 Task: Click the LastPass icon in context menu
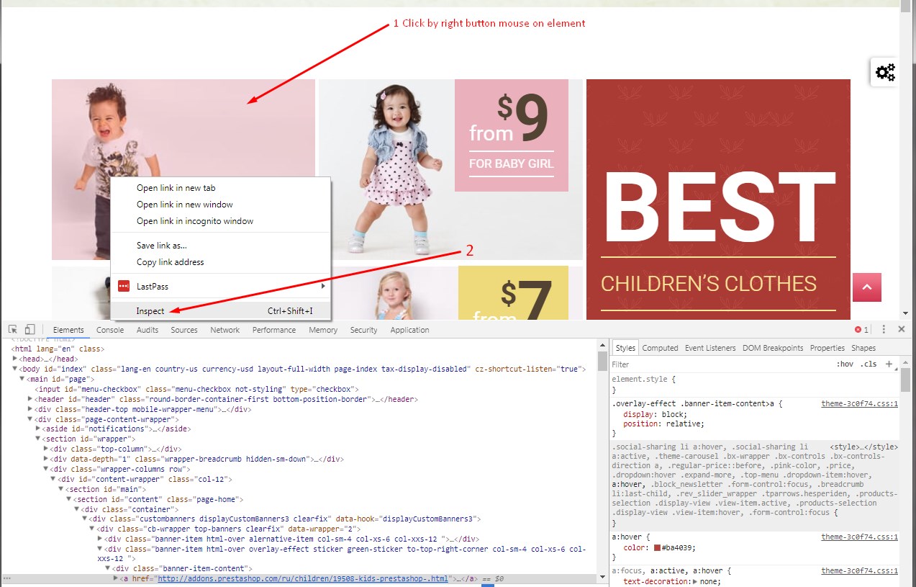coord(124,287)
